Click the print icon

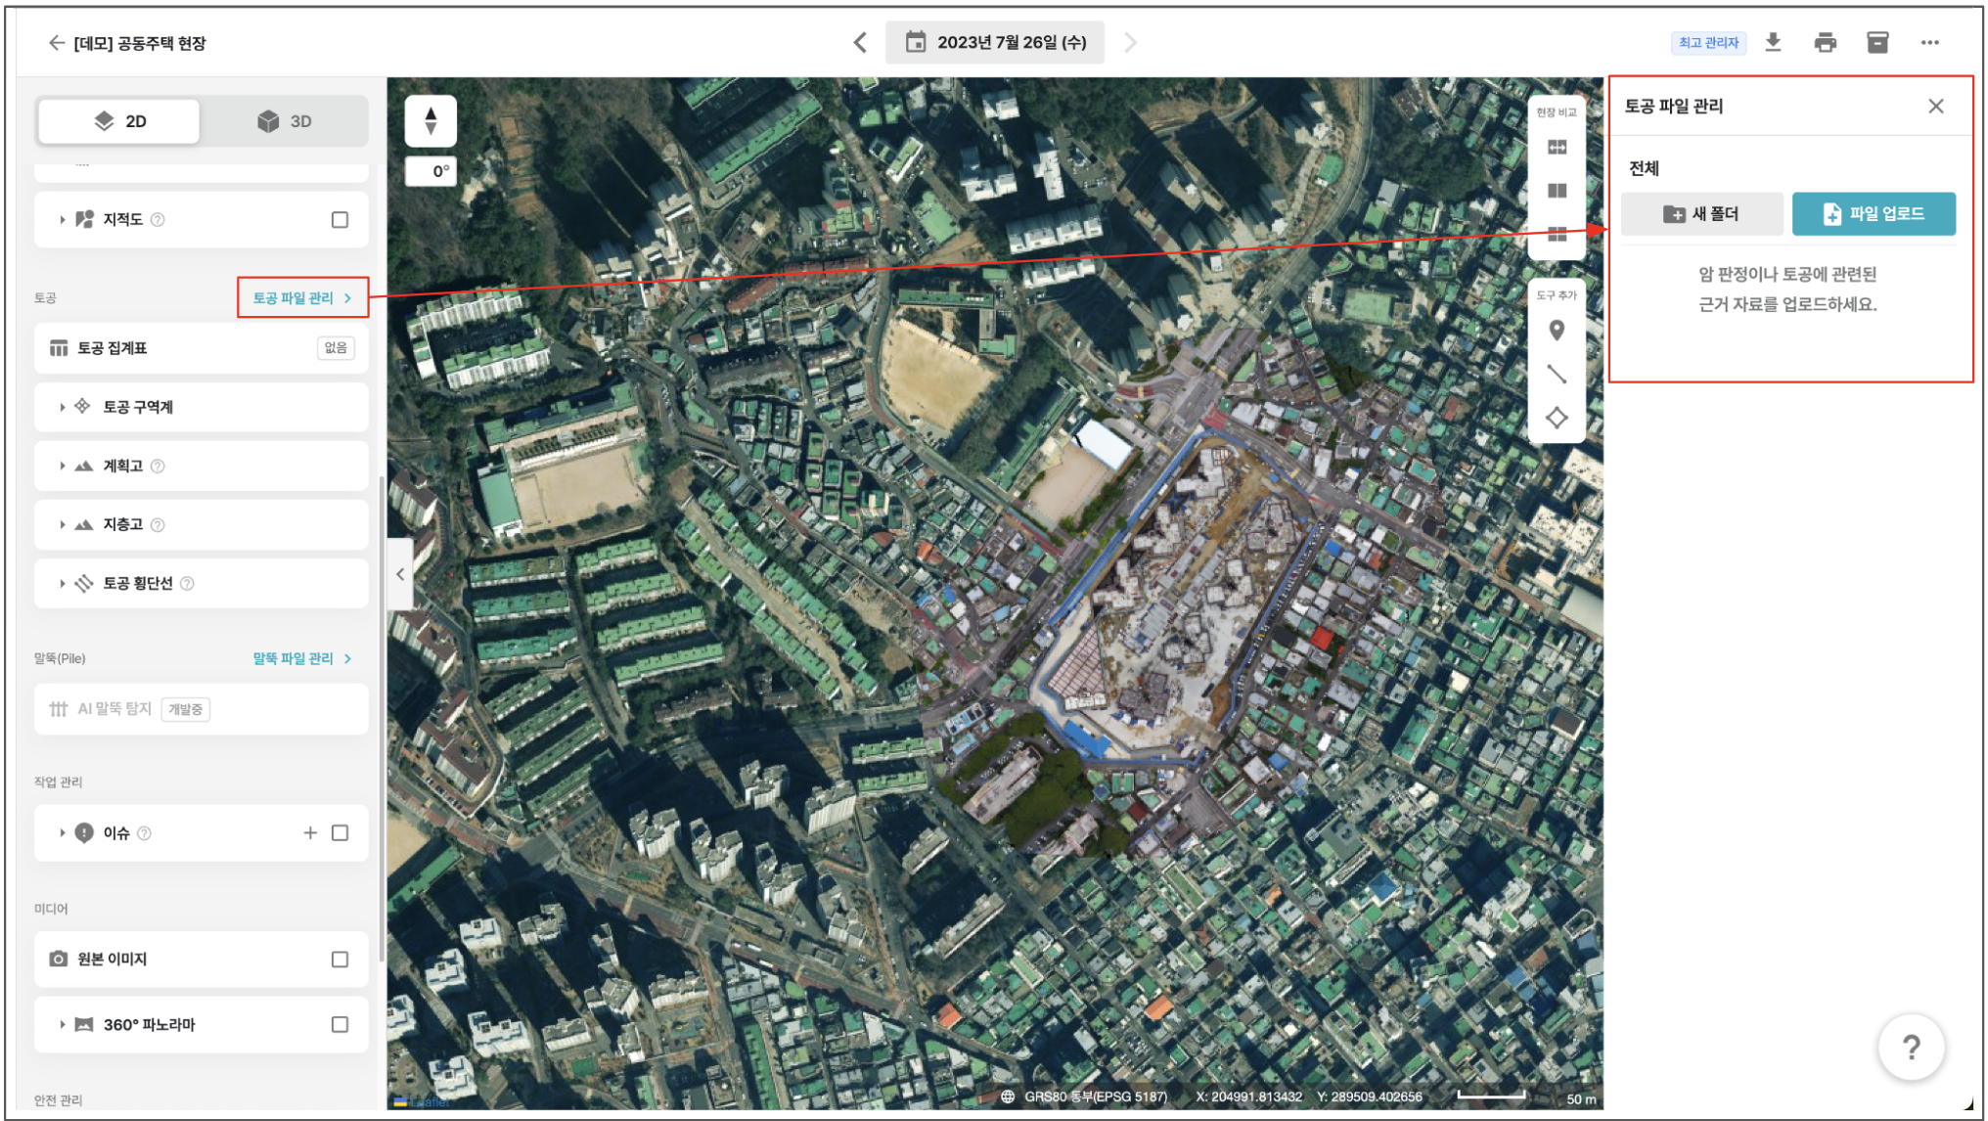[x=1825, y=42]
